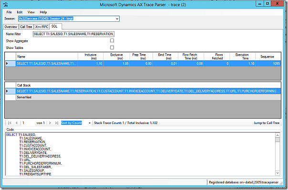Switch to the Overview tab
This screenshot has width=288, height=190.
(11, 27)
